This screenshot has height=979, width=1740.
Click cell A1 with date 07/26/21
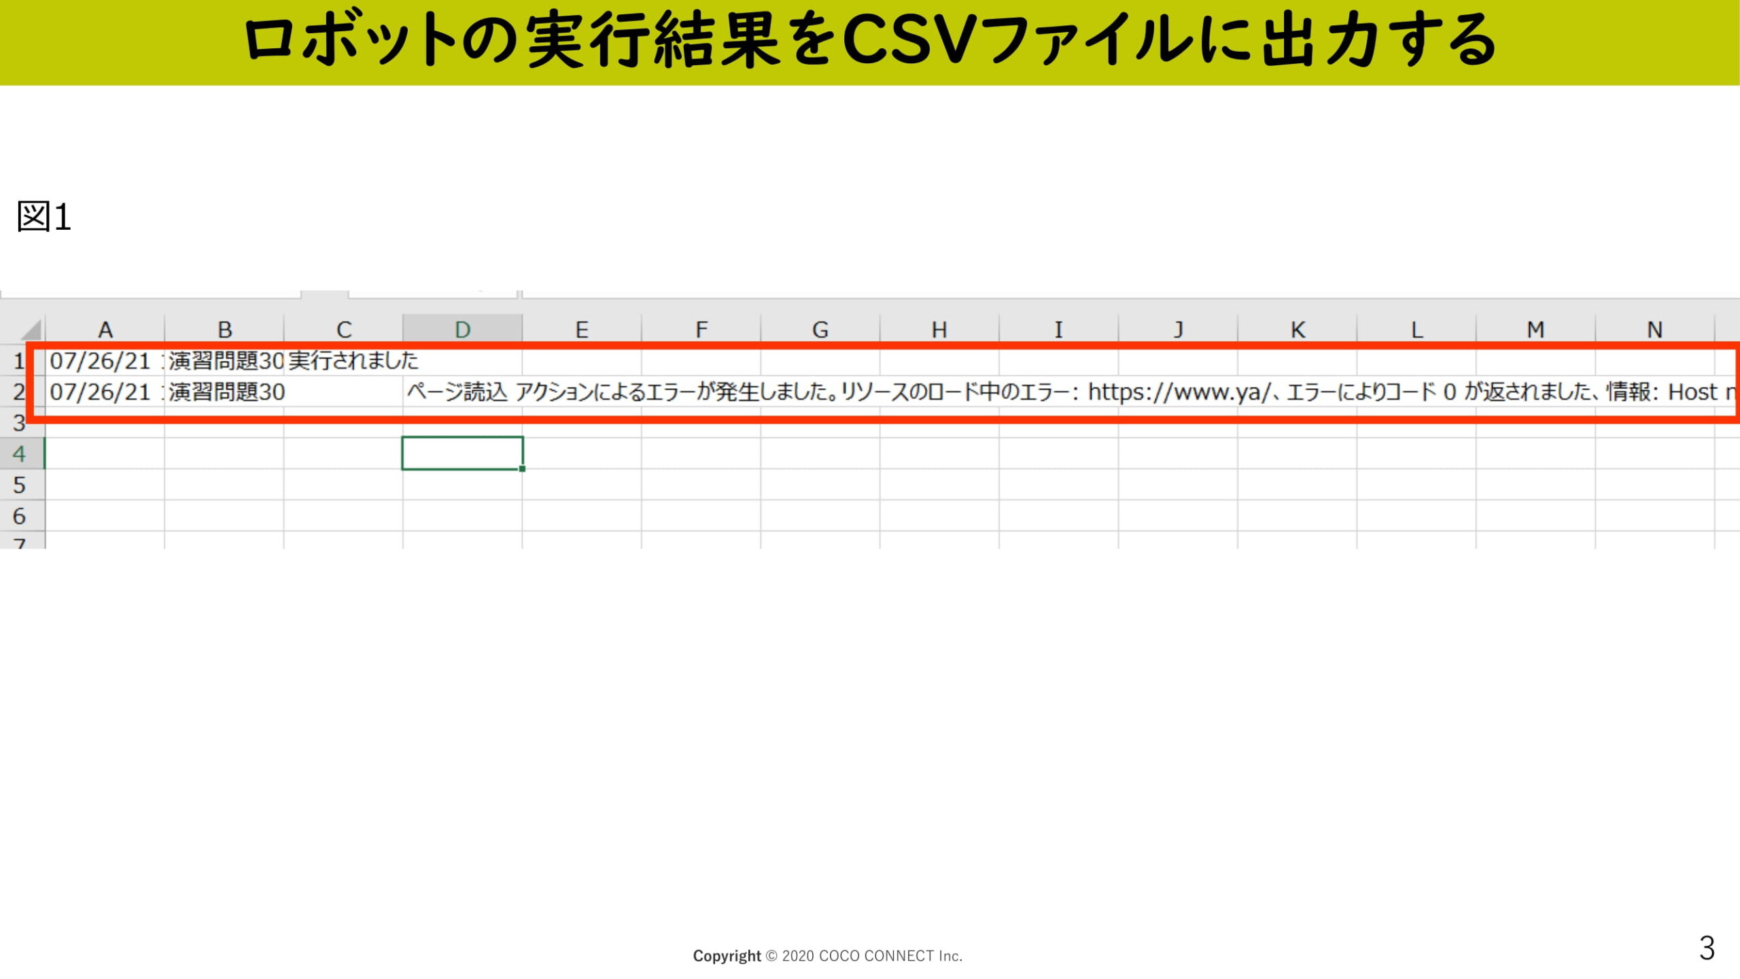click(x=105, y=360)
